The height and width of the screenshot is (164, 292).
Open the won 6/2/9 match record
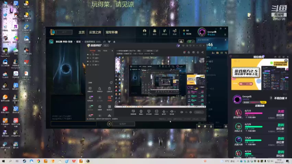point(259,127)
